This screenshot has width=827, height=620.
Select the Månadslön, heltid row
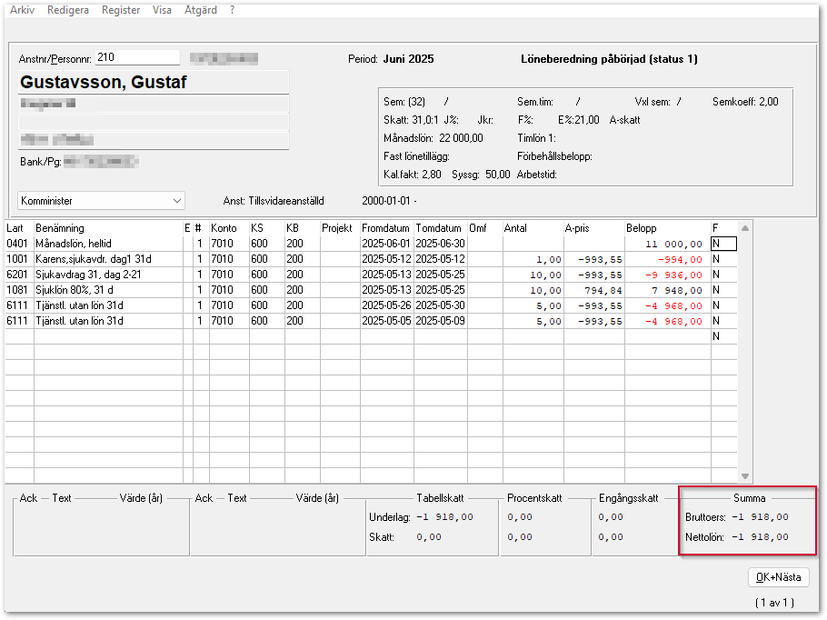107,244
